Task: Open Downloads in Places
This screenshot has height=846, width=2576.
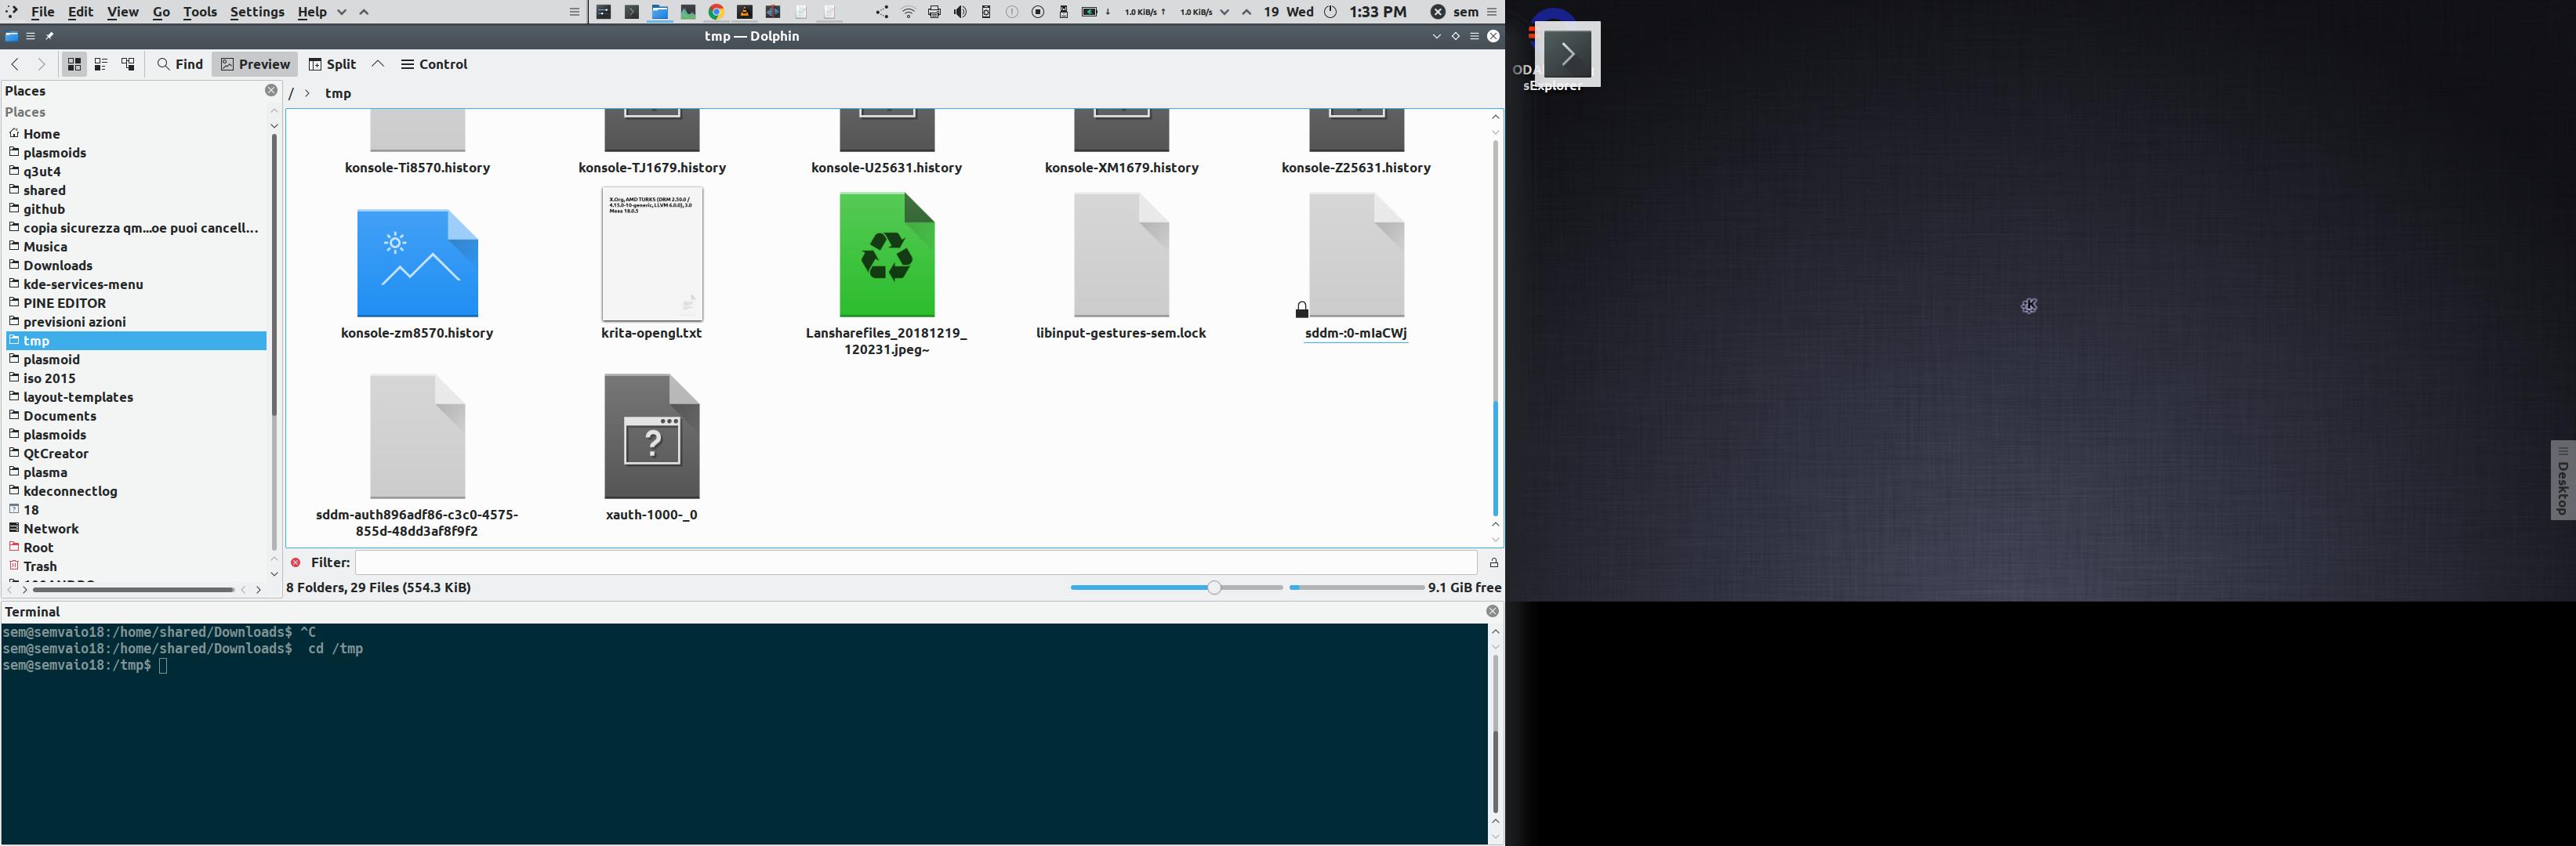Action: click(x=136, y=266)
